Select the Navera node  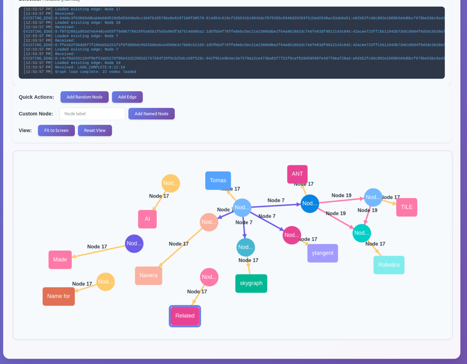point(148,276)
